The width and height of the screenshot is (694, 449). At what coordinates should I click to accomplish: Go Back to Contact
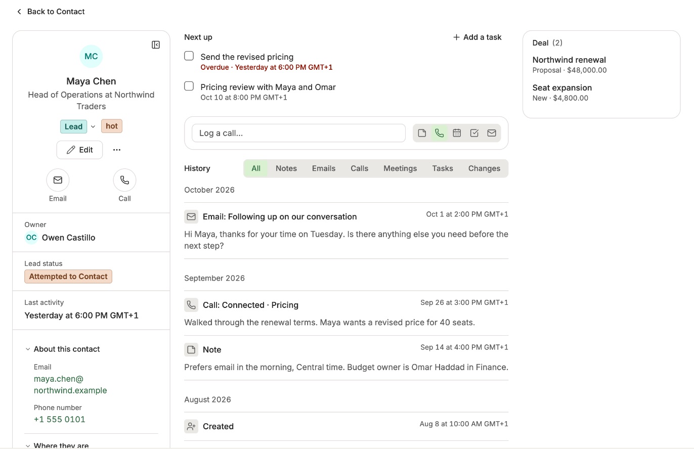coord(51,12)
